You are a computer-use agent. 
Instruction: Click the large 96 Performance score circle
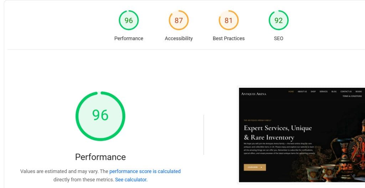(100, 116)
